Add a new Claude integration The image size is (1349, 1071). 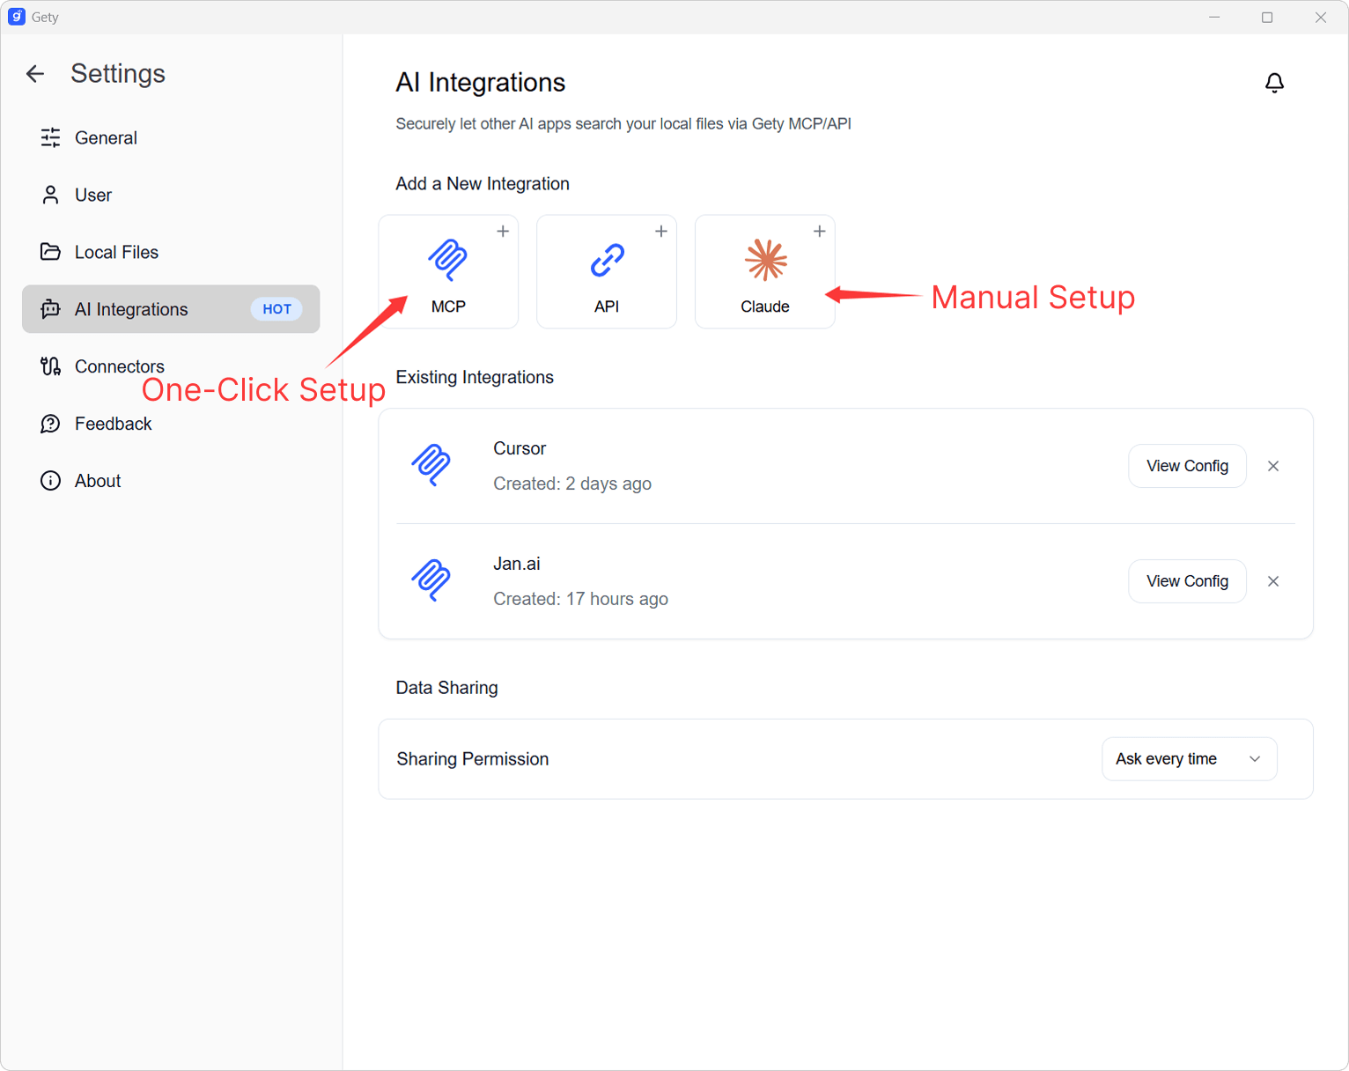pos(764,271)
